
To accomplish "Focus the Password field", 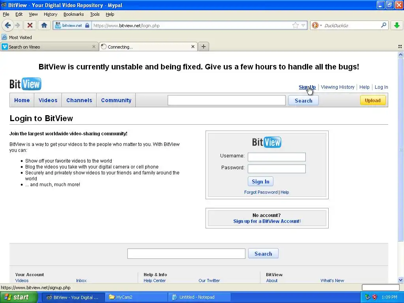I will click(x=277, y=169).
